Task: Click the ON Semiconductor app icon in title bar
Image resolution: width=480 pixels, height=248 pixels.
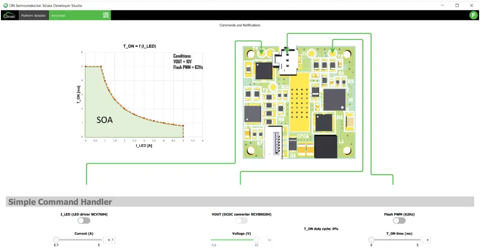Action: click(5, 5)
